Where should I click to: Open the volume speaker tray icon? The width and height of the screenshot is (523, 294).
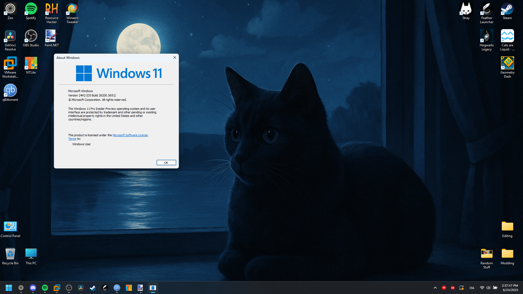pos(488,288)
